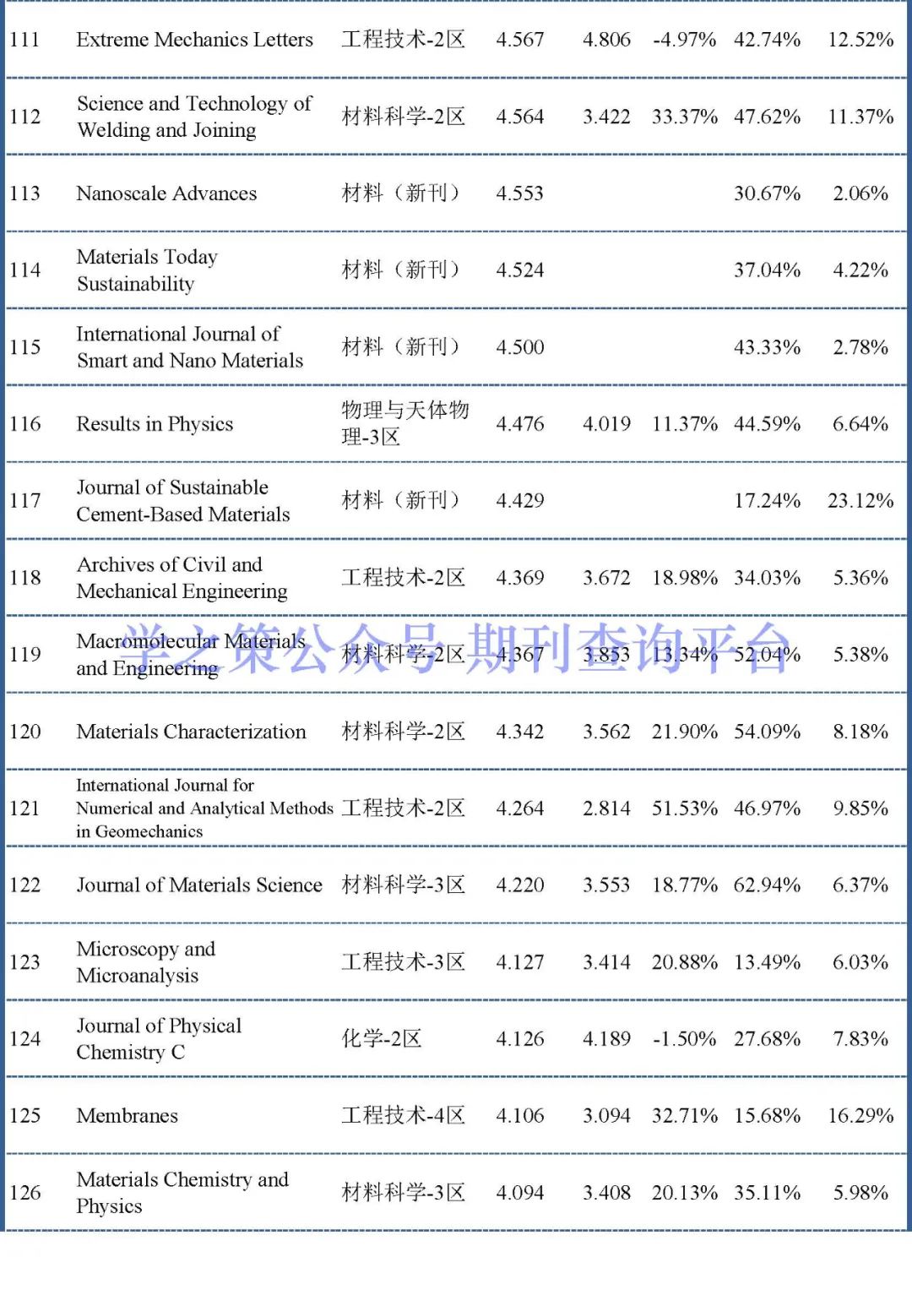Click row number 125
Screen dimensions: 912x1290
pyautogui.click(x=25, y=1116)
